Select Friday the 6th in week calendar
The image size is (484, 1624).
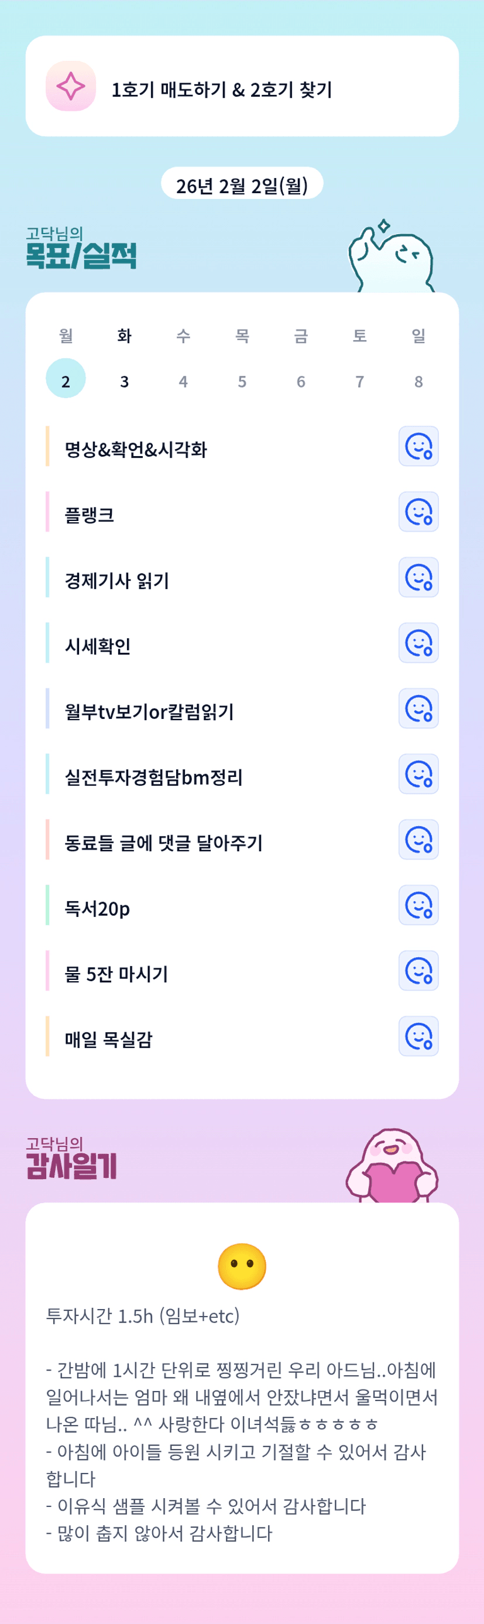point(301,381)
